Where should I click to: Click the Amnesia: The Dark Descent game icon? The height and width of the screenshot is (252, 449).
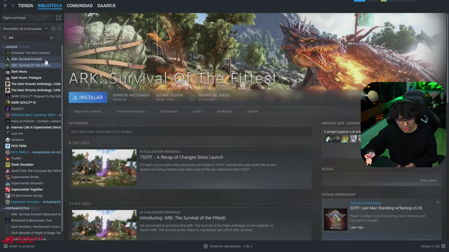coord(8,53)
